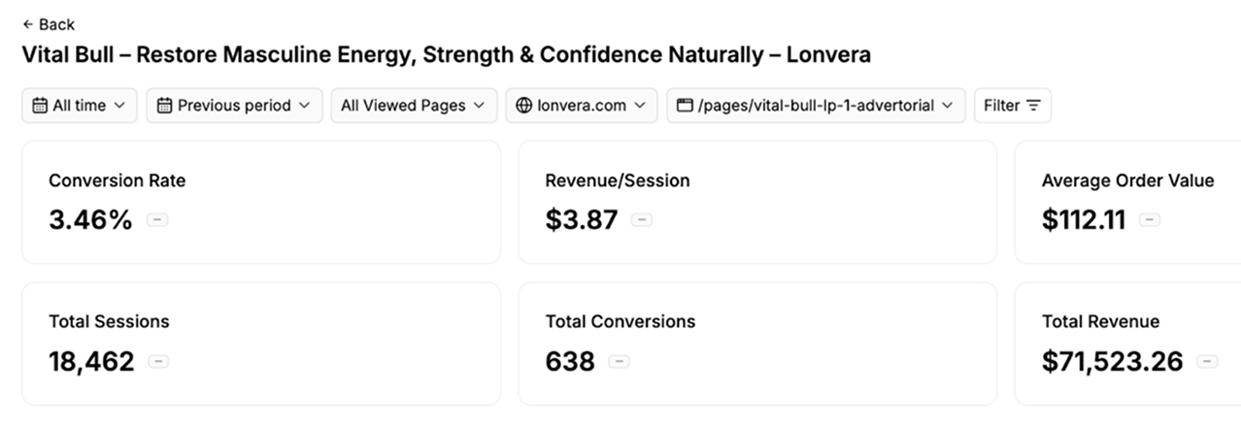Click the back arrow icon
Image resolution: width=1241 pixels, height=424 pixels.
(27, 24)
